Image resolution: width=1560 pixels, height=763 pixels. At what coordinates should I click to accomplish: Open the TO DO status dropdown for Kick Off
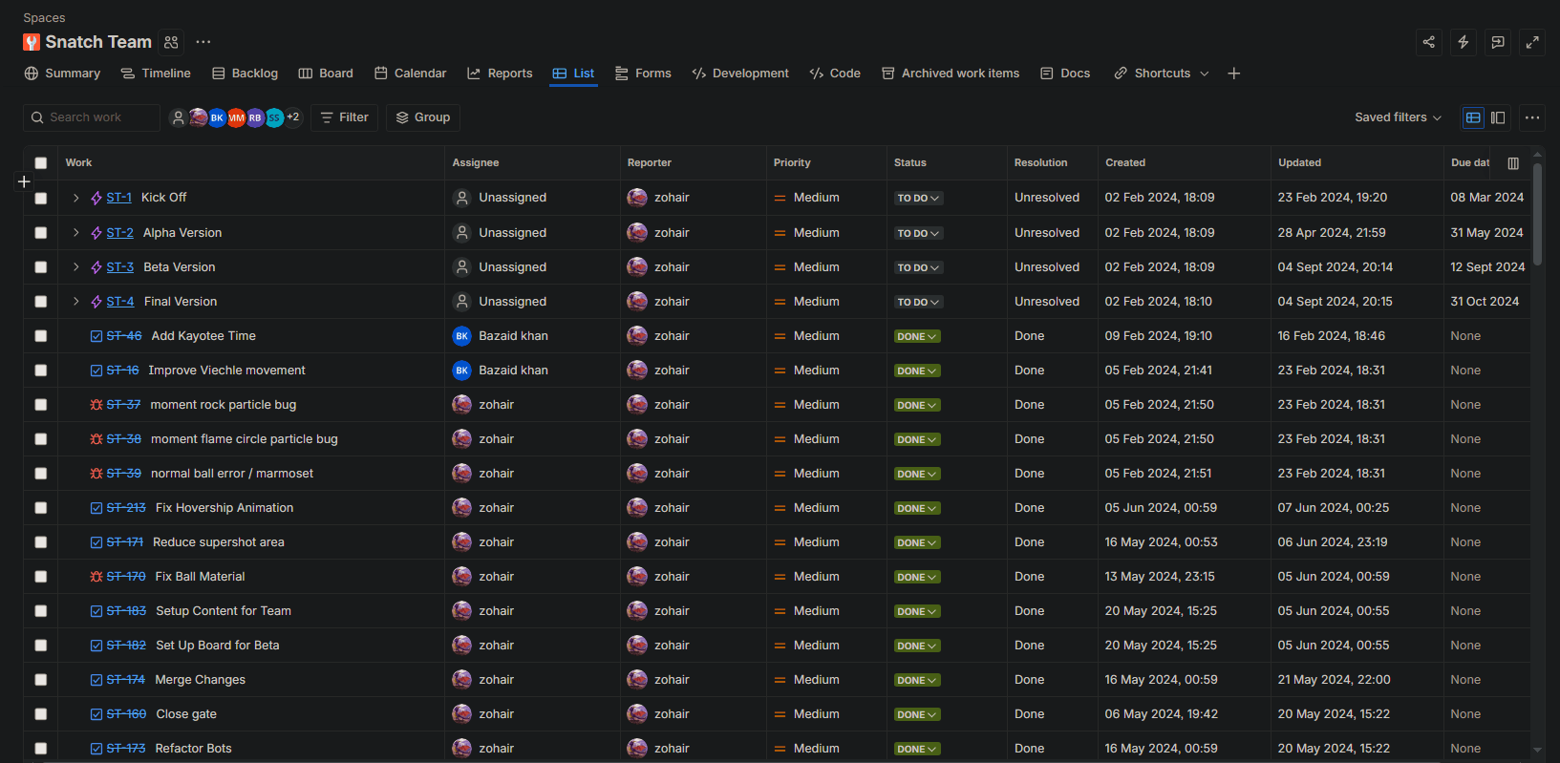click(918, 199)
